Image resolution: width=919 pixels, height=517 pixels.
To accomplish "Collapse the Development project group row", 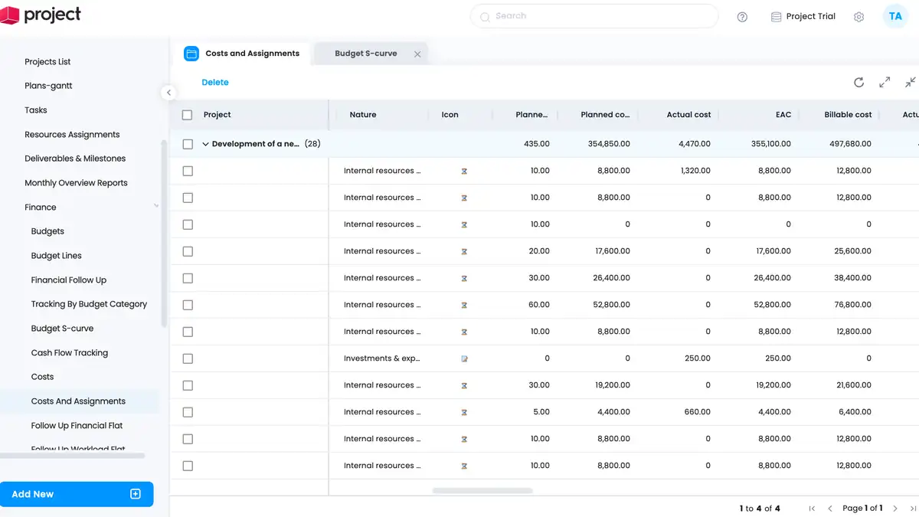I will pos(205,144).
